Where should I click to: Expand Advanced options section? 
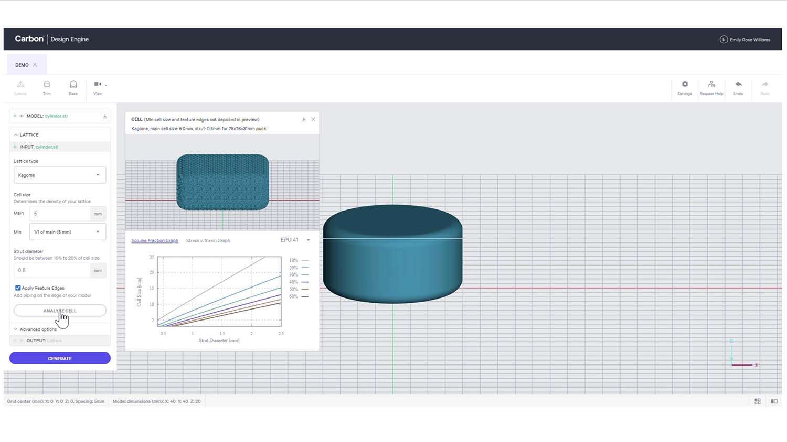pyautogui.click(x=38, y=329)
